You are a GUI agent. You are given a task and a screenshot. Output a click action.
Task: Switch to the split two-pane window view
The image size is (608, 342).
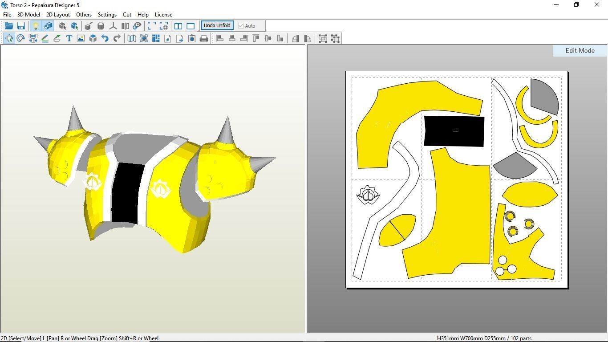coord(178,26)
